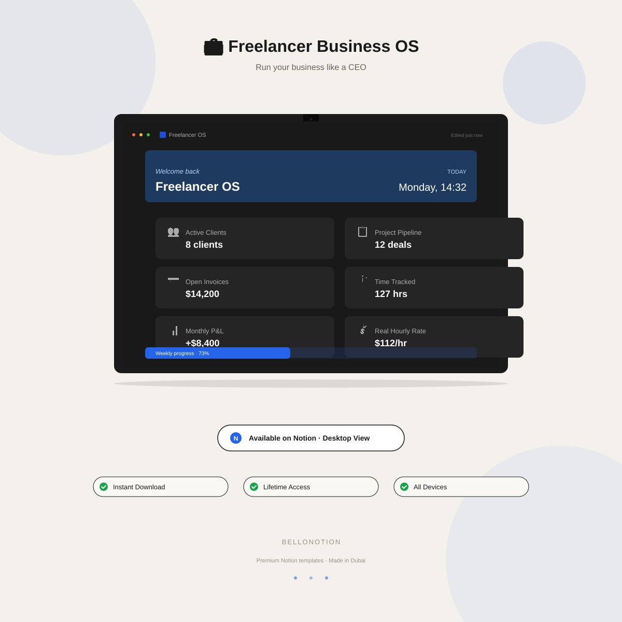The image size is (622, 622).
Task: Click the Freelancer OS banner heading
Action: pyautogui.click(x=197, y=187)
